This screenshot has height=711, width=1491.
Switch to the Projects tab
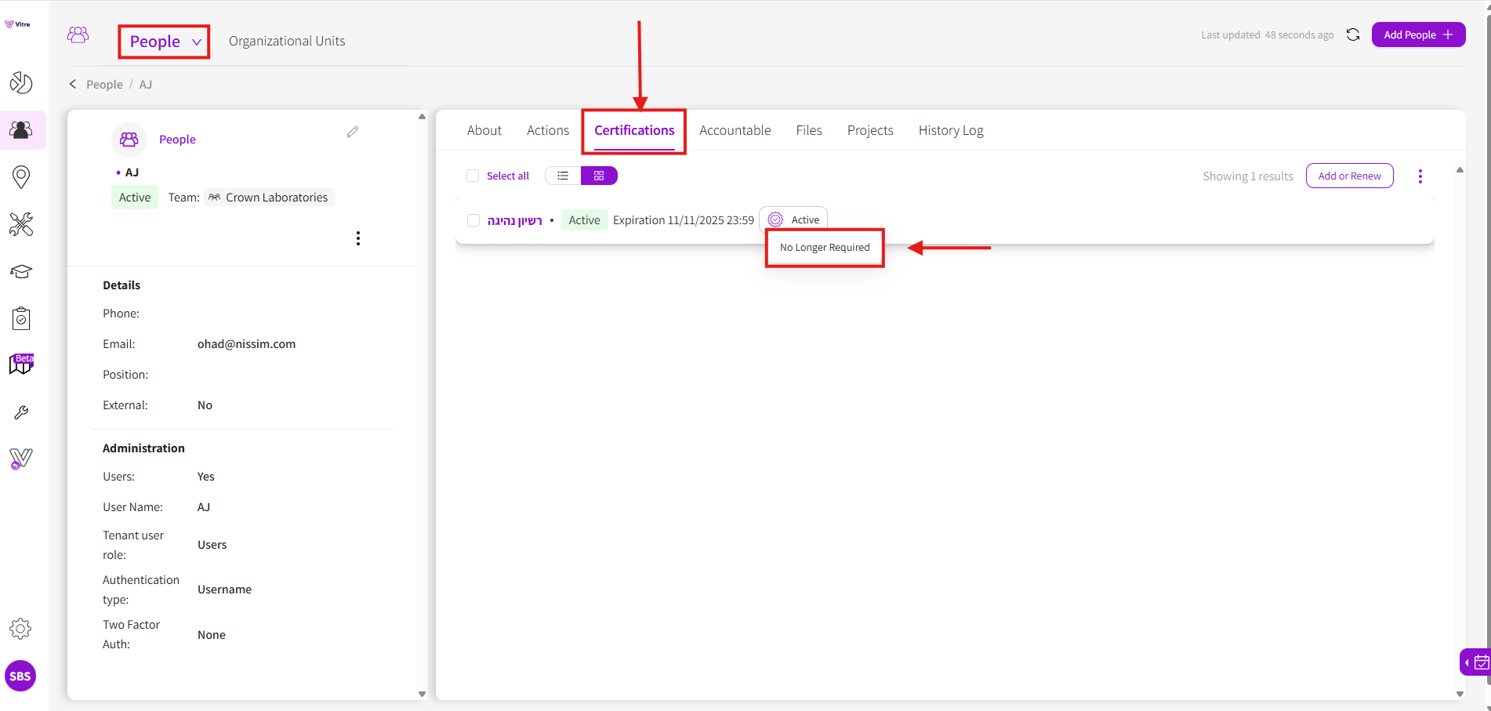pos(870,130)
